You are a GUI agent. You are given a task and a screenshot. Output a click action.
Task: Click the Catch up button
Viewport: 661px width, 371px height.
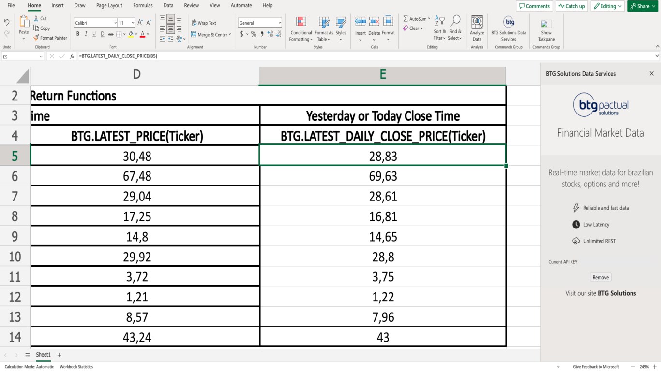(x=571, y=6)
